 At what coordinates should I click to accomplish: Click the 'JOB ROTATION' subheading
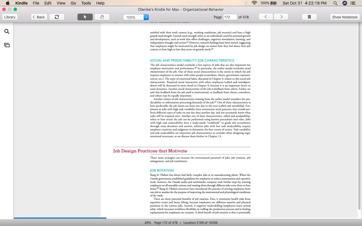pos(162,170)
